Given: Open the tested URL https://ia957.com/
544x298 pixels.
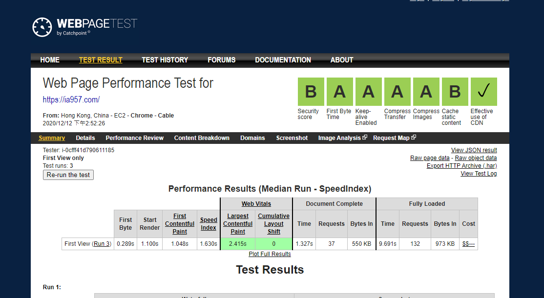Looking at the screenshot, I should [x=71, y=100].
